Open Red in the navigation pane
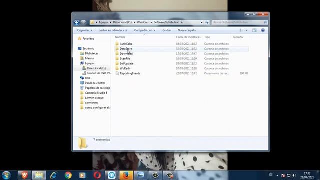This screenshot has height=180, width=320. click(x=87, y=78)
